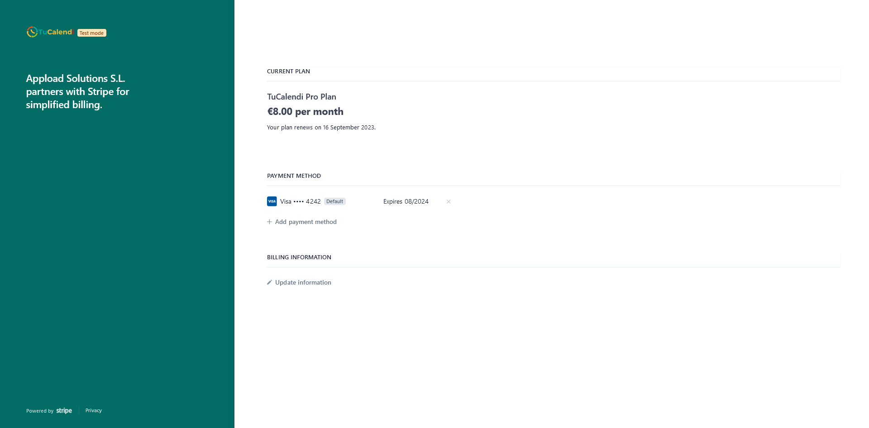Viewport: 869px width, 428px height.
Task: Remove the Visa 4242 card with X
Action: pyautogui.click(x=449, y=201)
